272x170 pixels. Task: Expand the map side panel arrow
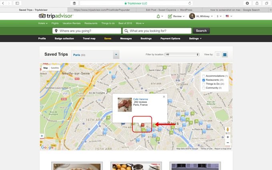pos(42,136)
